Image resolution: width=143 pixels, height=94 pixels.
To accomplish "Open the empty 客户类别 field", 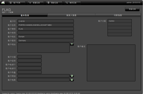I will (x=46, y=33).
